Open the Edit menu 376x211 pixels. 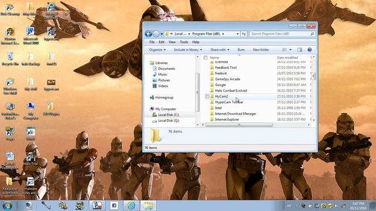[162, 42]
